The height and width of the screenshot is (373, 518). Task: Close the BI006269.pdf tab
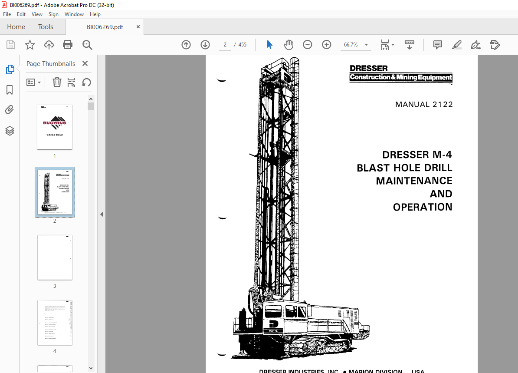pyautogui.click(x=138, y=27)
